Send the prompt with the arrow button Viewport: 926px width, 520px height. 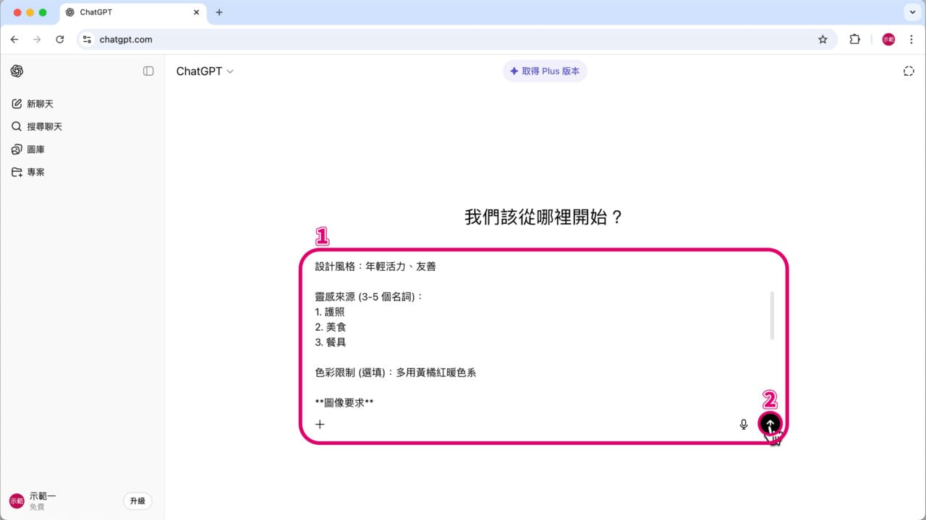770,424
